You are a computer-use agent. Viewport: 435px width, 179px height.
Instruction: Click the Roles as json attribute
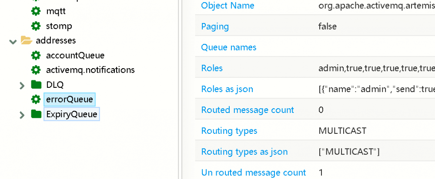[227, 89]
